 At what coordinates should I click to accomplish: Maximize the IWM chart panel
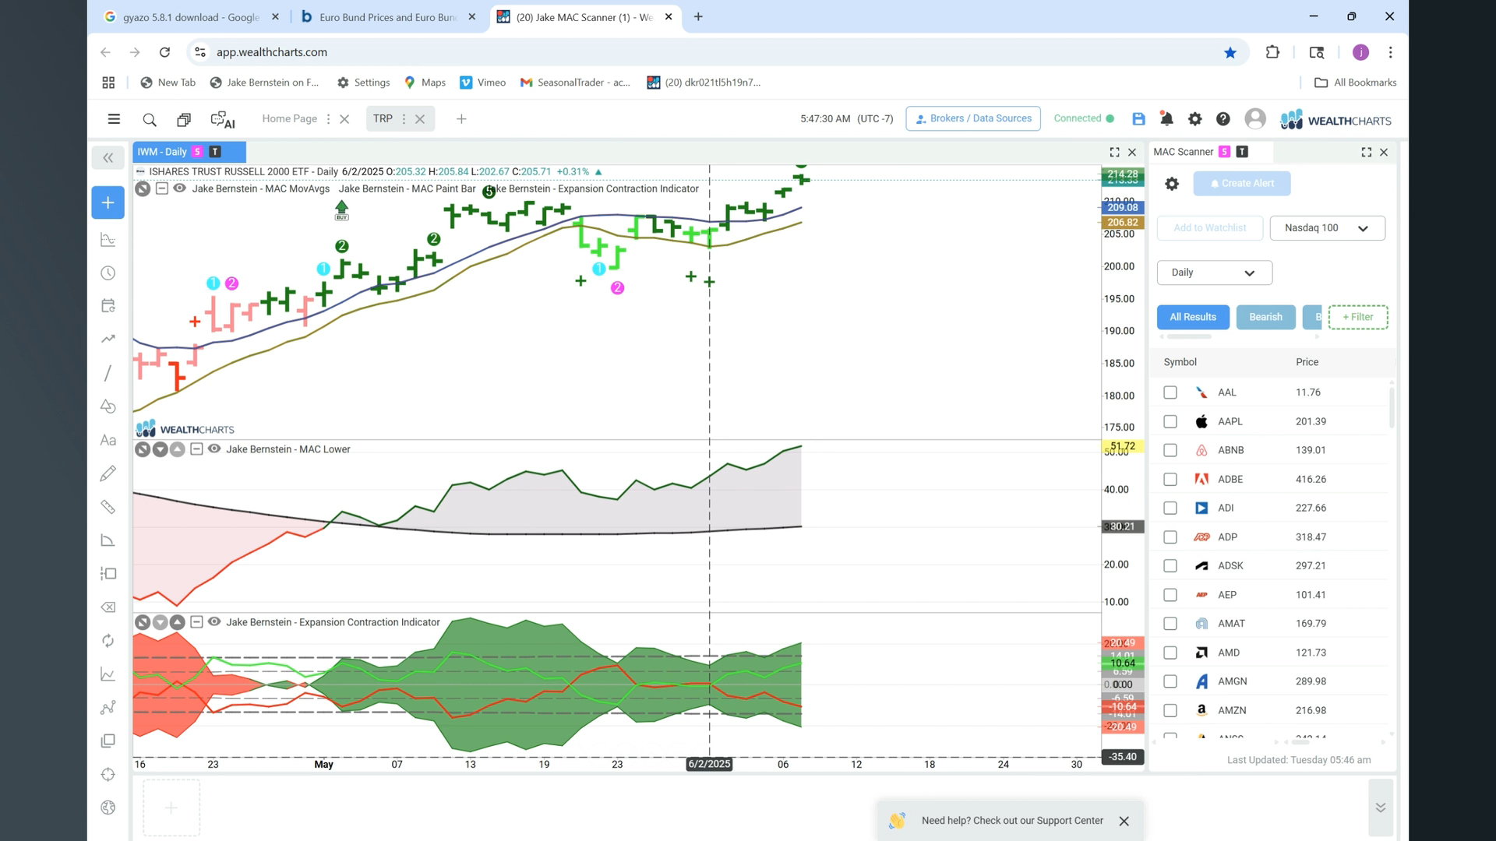1114,152
